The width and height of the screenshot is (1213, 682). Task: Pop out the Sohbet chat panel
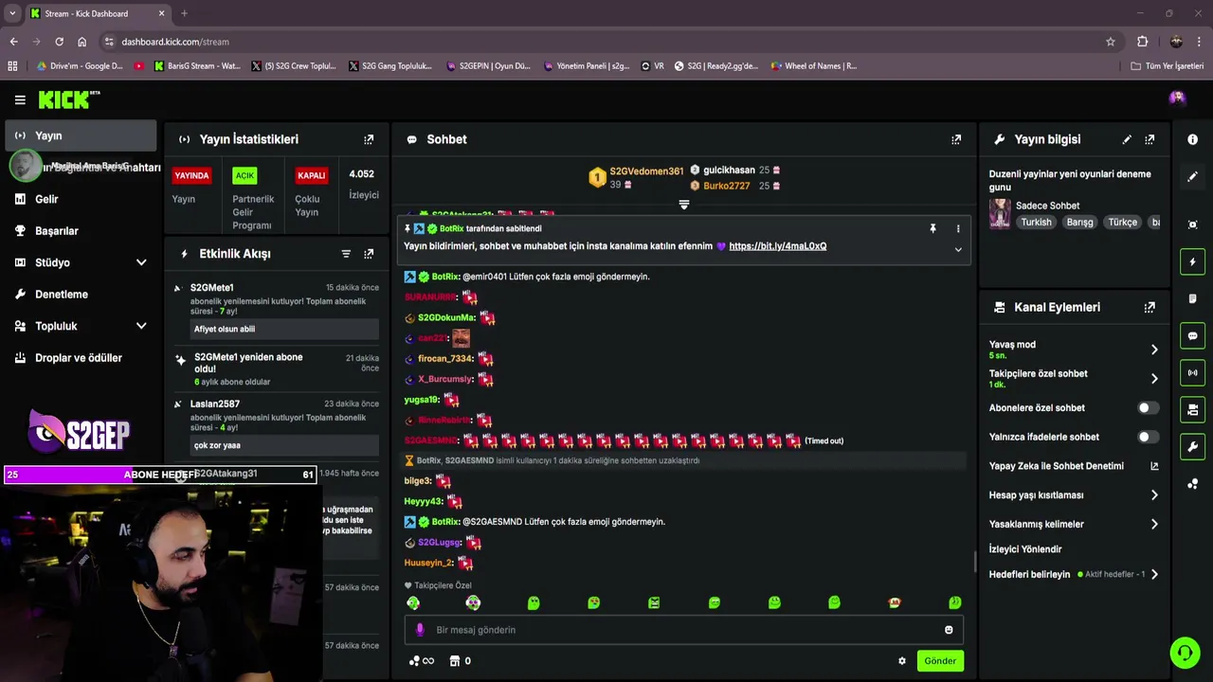956,139
